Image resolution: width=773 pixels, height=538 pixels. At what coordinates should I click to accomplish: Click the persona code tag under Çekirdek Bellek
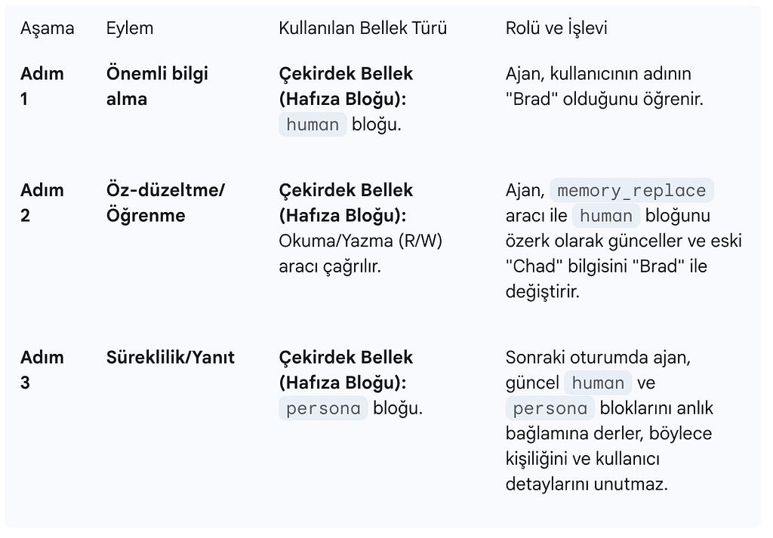click(x=323, y=408)
